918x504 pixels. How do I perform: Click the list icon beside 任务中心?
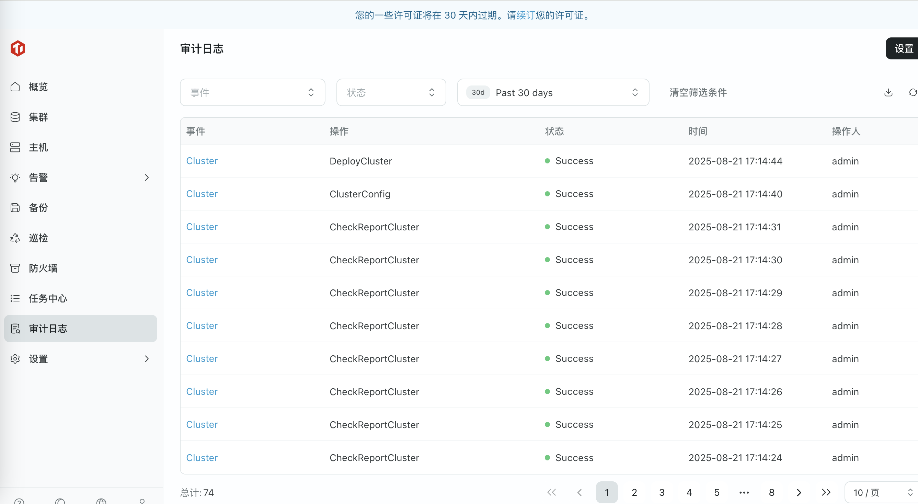click(x=15, y=298)
